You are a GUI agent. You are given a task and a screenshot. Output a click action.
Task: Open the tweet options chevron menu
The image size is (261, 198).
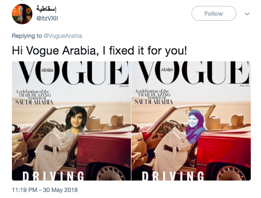click(x=247, y=14)
